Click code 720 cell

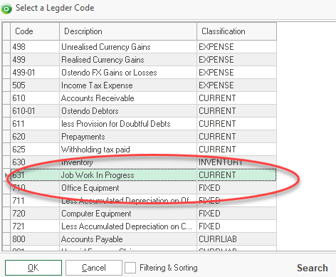35,214
